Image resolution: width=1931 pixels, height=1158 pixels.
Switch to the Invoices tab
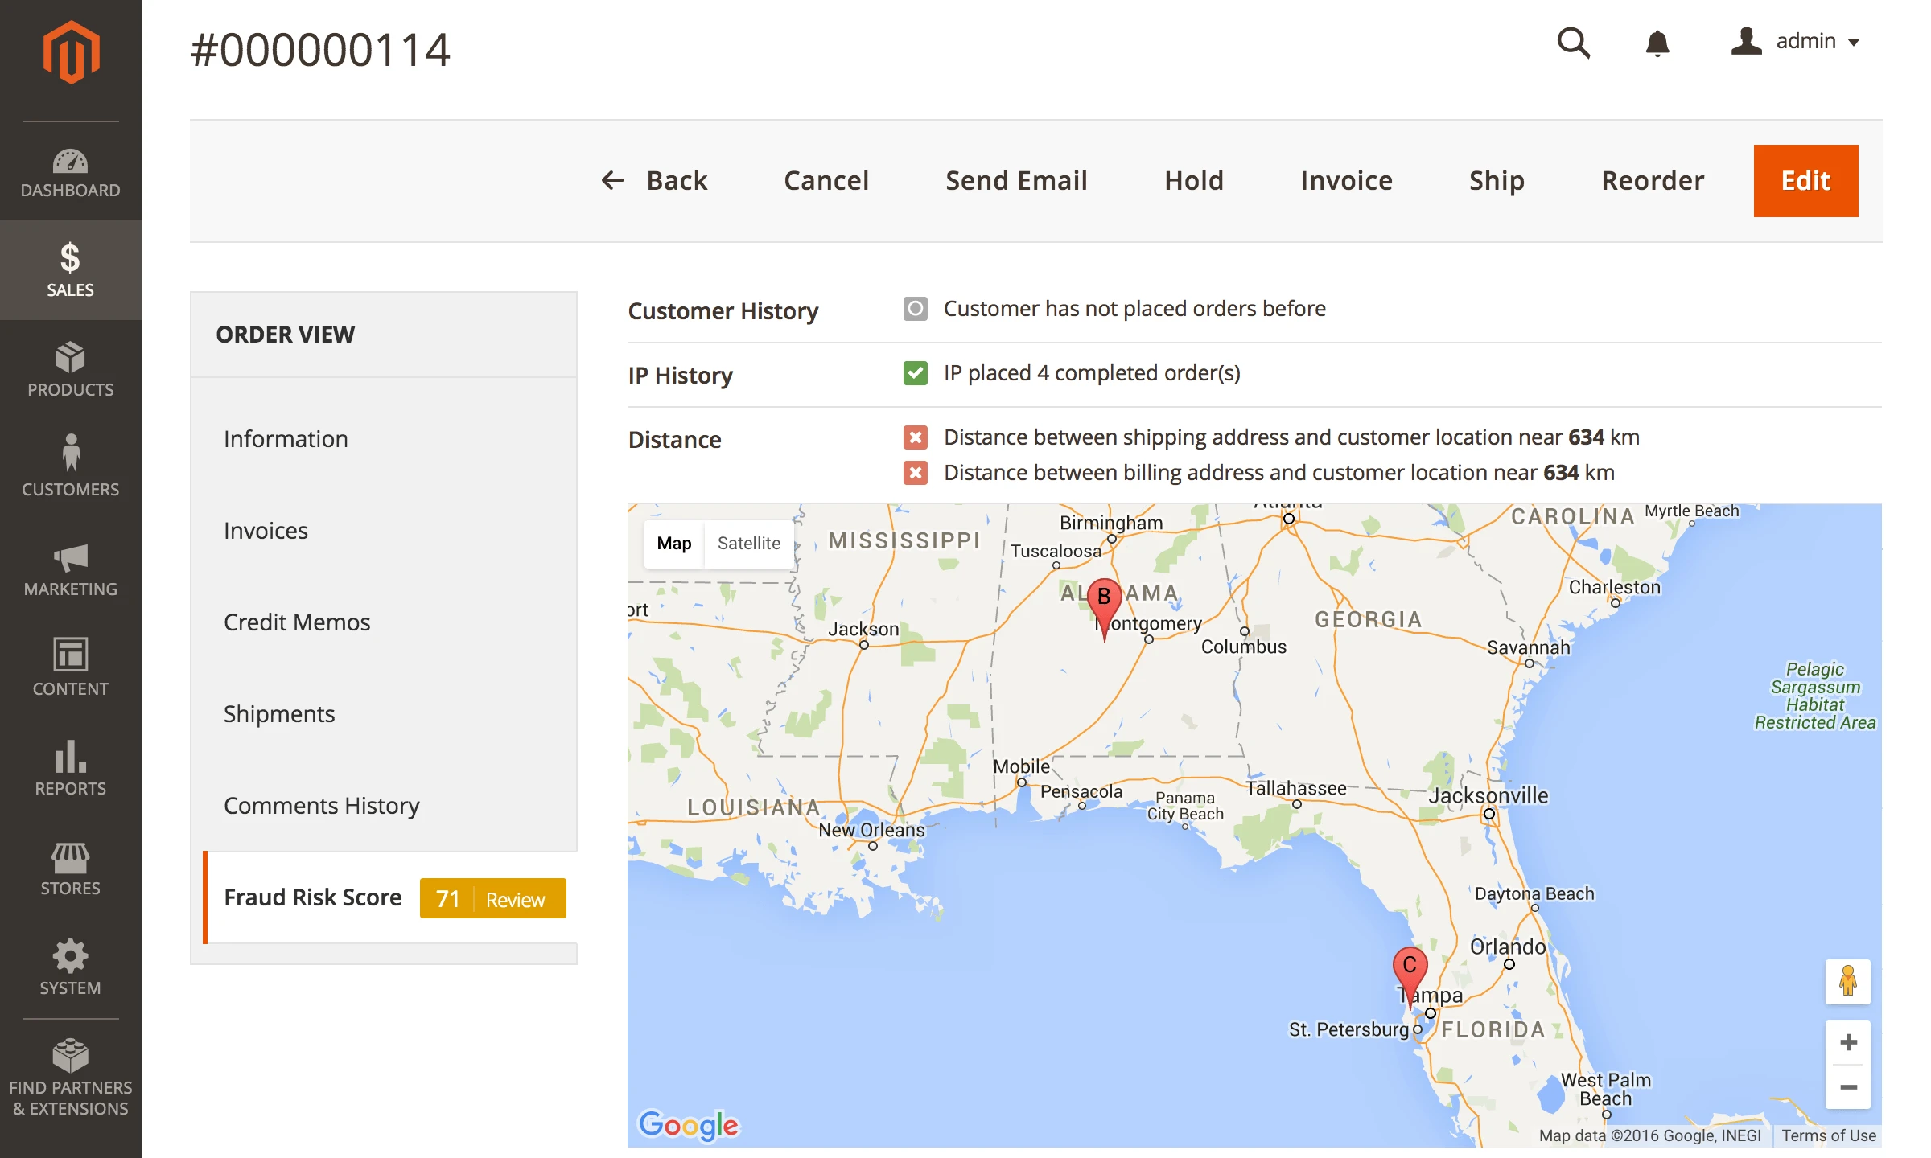coord(266,530)
